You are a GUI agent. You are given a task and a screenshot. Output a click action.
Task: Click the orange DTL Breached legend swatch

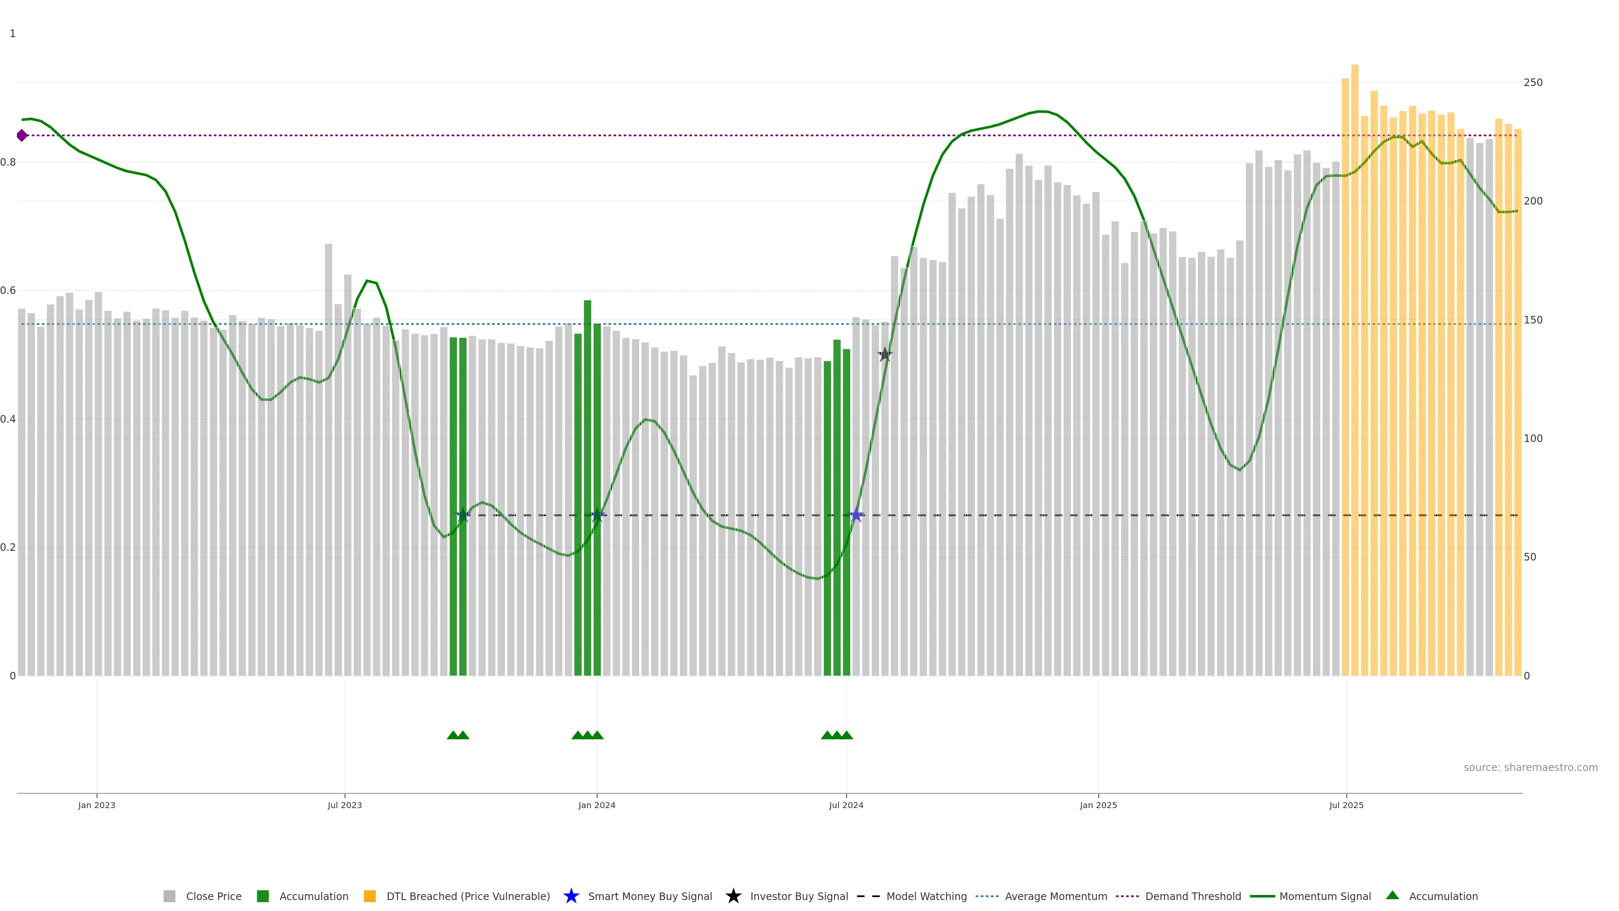coord(370,896)
